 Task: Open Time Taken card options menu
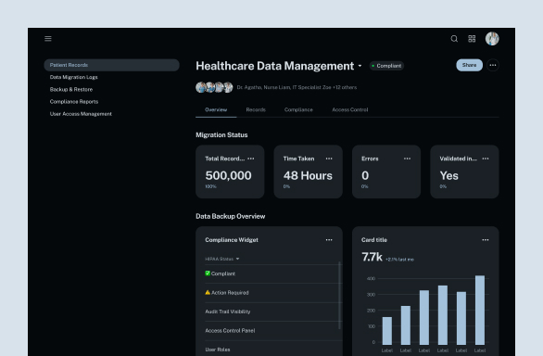pos(329,159)
